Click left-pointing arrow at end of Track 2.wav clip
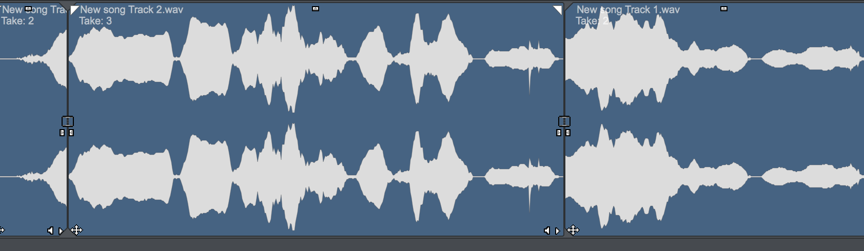 547,231
